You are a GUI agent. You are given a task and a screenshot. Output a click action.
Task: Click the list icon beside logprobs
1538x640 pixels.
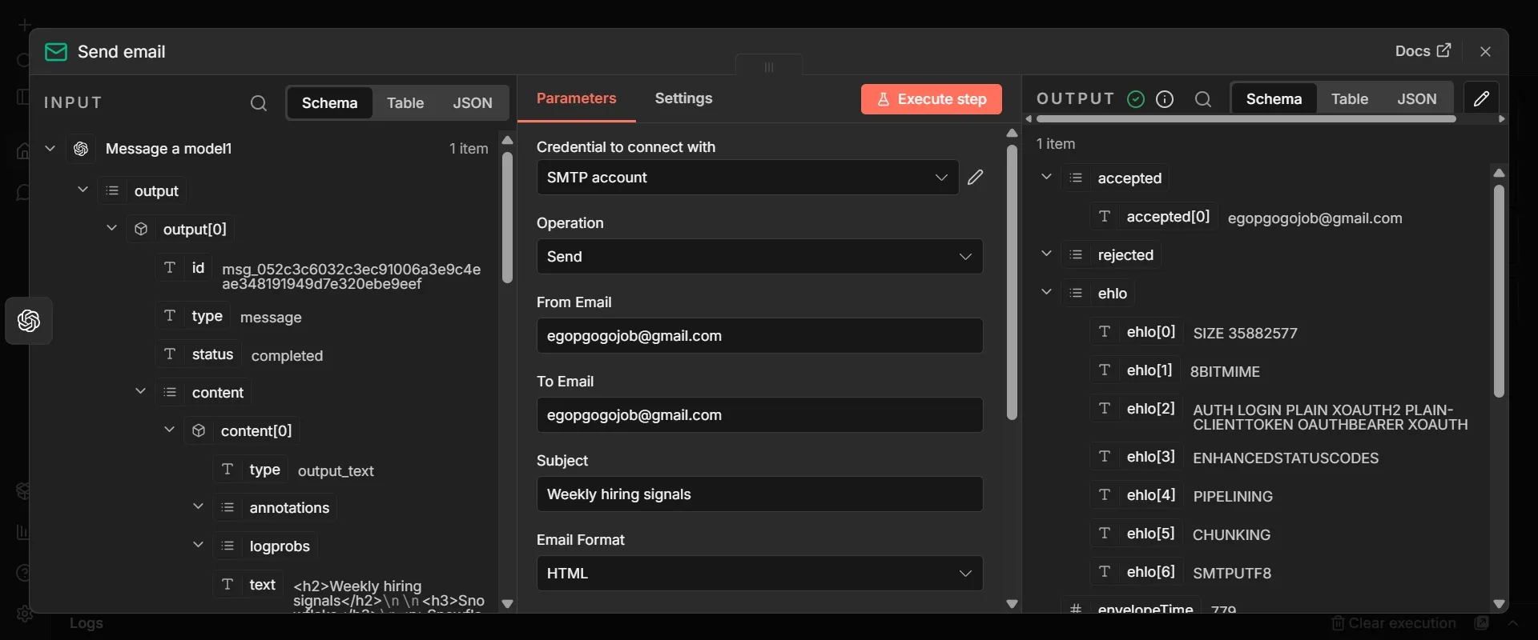227,546
